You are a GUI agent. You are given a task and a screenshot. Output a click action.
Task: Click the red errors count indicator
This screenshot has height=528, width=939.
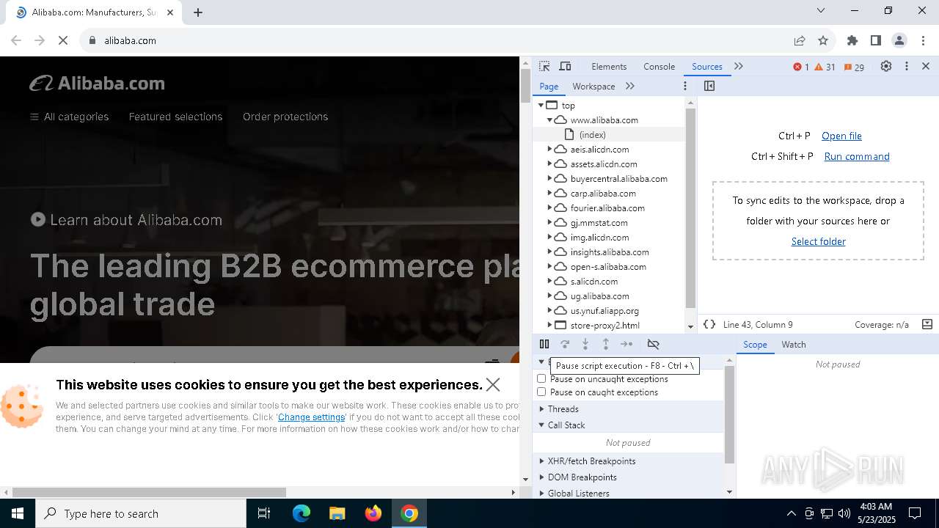tap(801, 67)
